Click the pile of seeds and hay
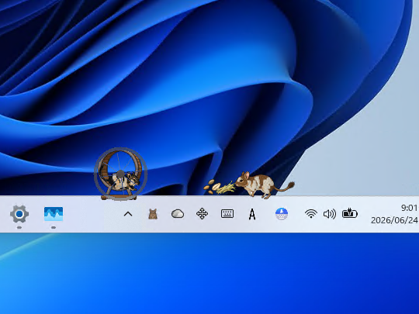 [219, 187]
